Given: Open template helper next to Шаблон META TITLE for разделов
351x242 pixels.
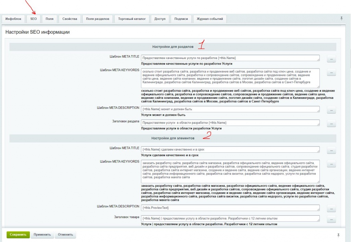Looking at the screenshot, I should (331, 59).
